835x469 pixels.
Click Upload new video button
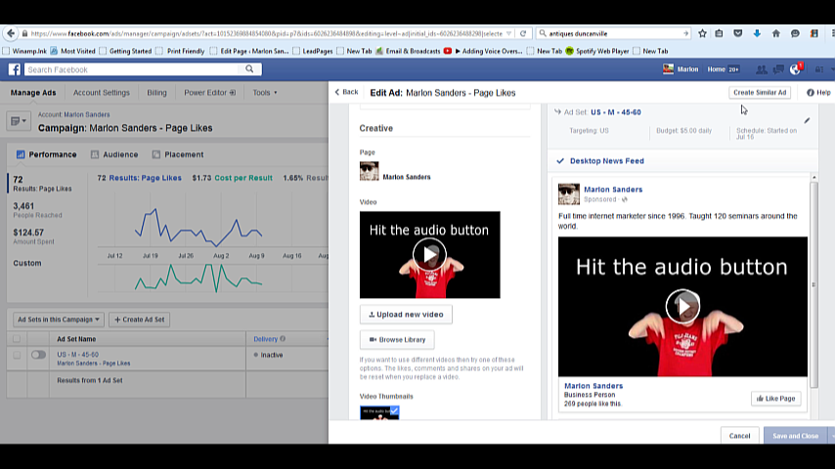pyautogui.click(x=406, y=315)
